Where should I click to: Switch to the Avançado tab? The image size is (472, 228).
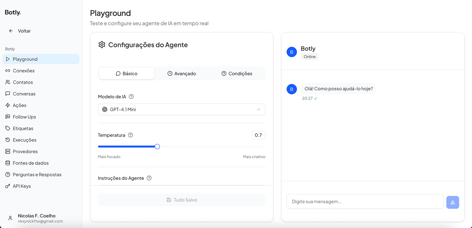182,73
